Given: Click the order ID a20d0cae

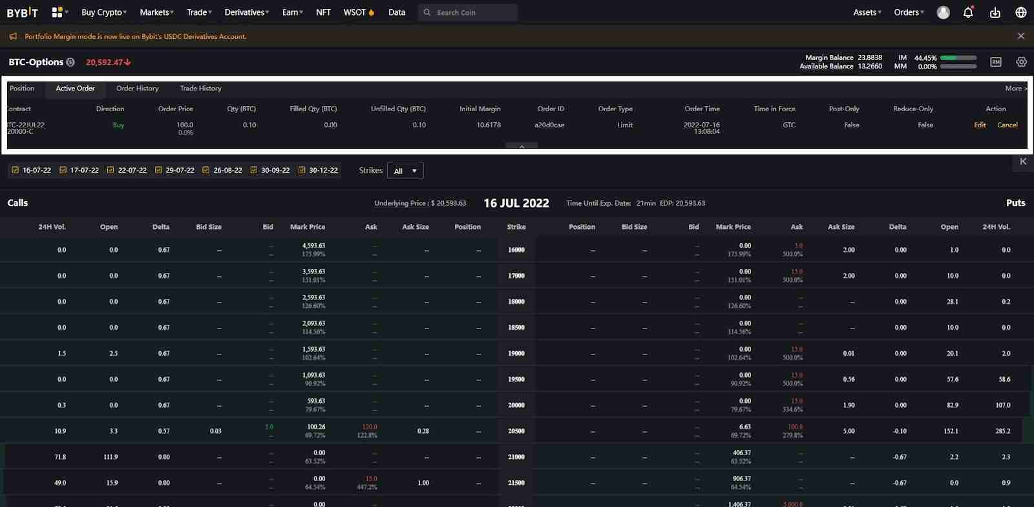Looking at the screenshot, I should coord(549,125).
